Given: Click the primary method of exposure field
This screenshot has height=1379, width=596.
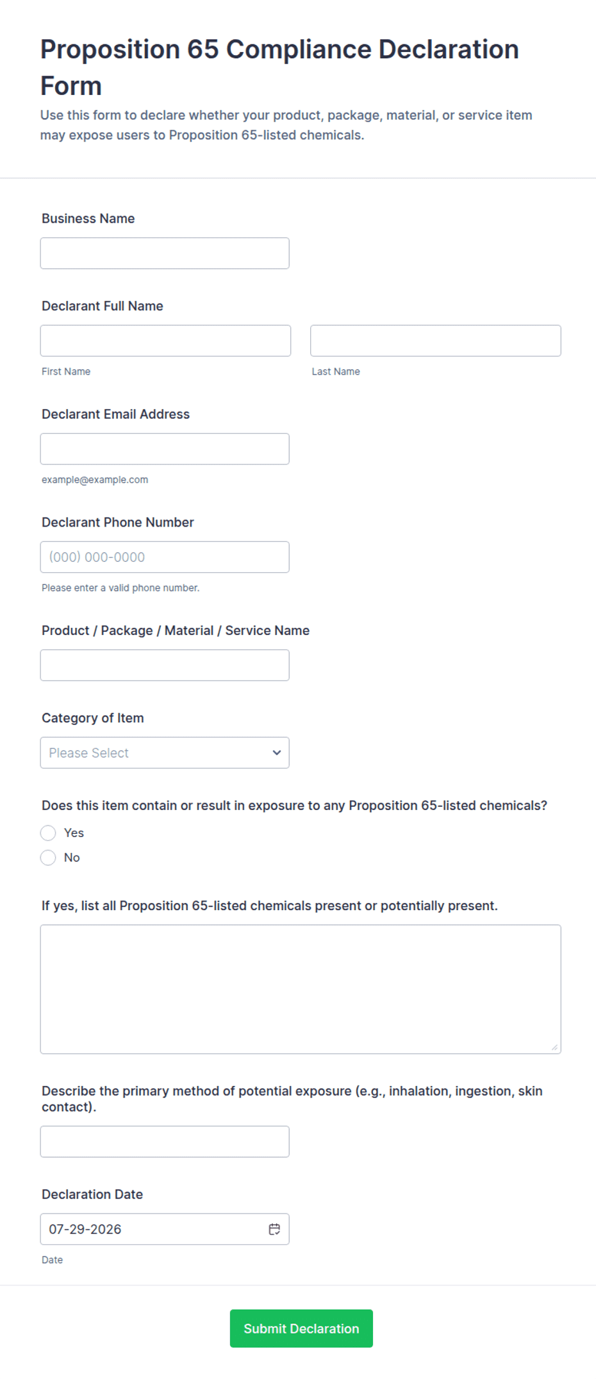Looking at the screenshot, I should click(x=165, y=1142).
